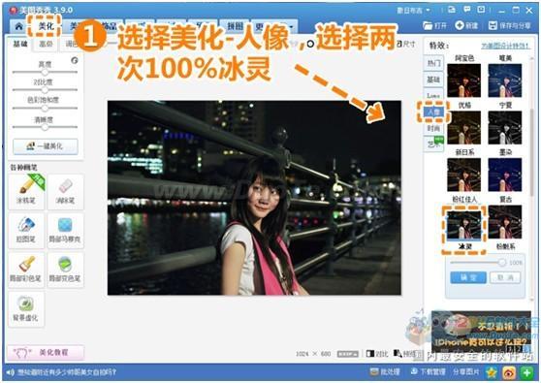The image size is (541, 383).
Task: Select the 抠图笔 cutout pen tool
Action: coord(26,230)
